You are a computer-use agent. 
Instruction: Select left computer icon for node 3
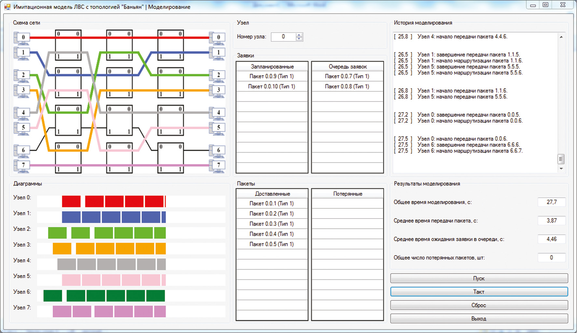click(22, 90)
